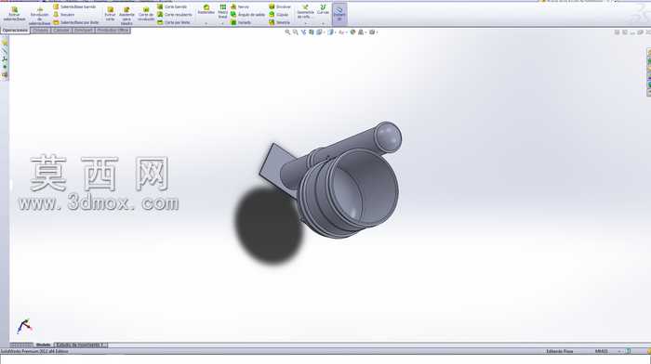Activate the Extruir corte tool
The height and width of the screenshot is (364, 651).
pos(110,14)
